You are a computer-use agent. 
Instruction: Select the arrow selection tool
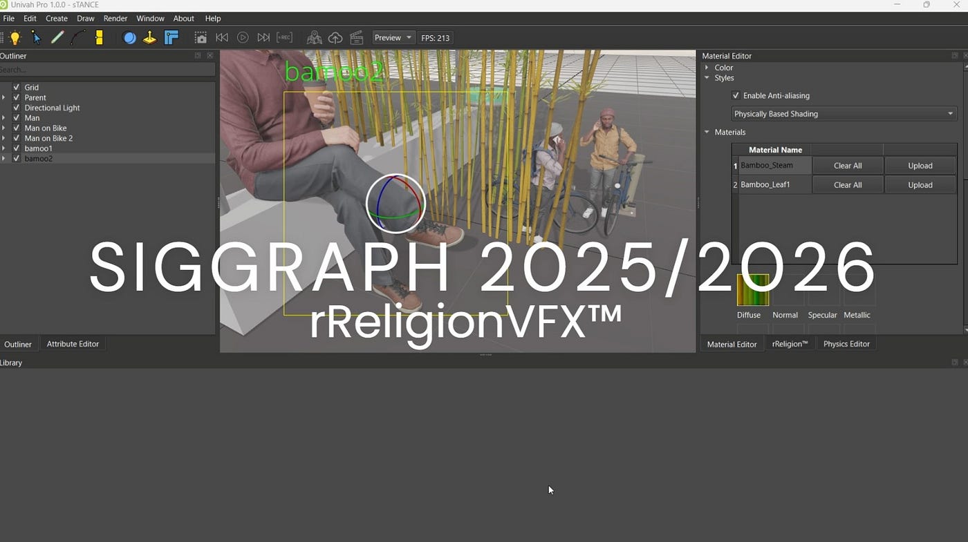point(36,38)
